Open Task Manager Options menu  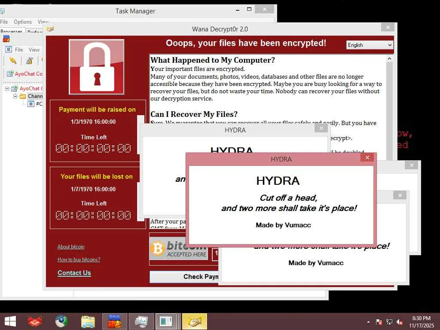[23, 21]
